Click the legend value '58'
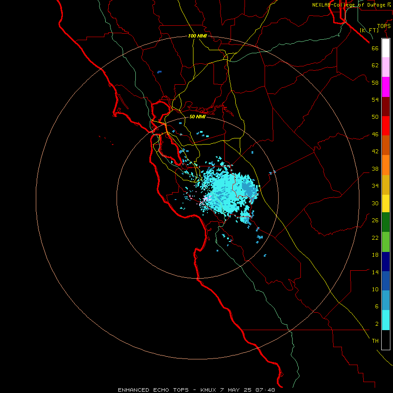Viewport: 393px width, 393px height. pyautogui.click(x=375, y=83)
